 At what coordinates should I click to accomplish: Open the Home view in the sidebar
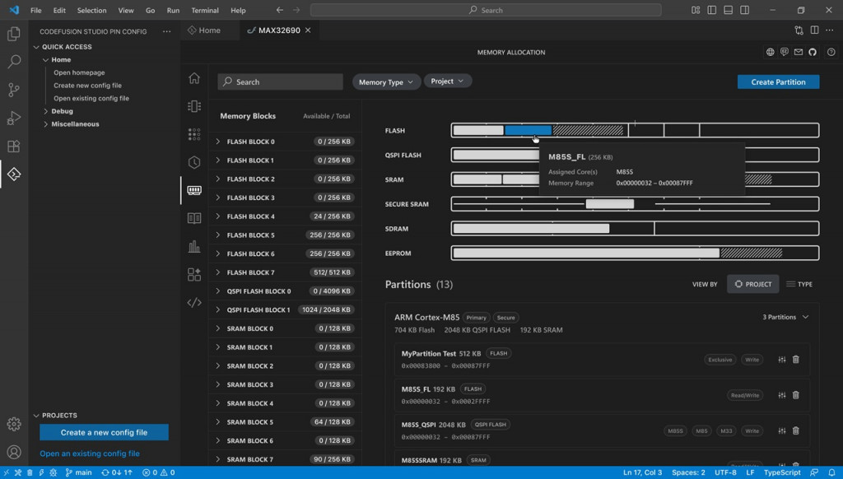pos(194,77)
